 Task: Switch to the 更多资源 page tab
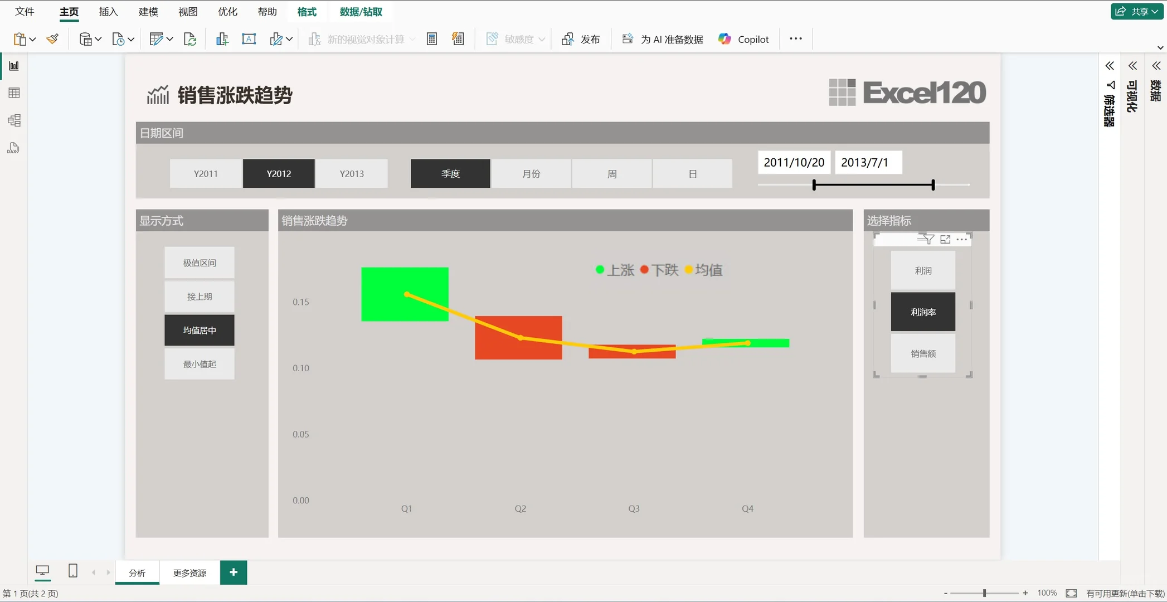click(189, 573)
